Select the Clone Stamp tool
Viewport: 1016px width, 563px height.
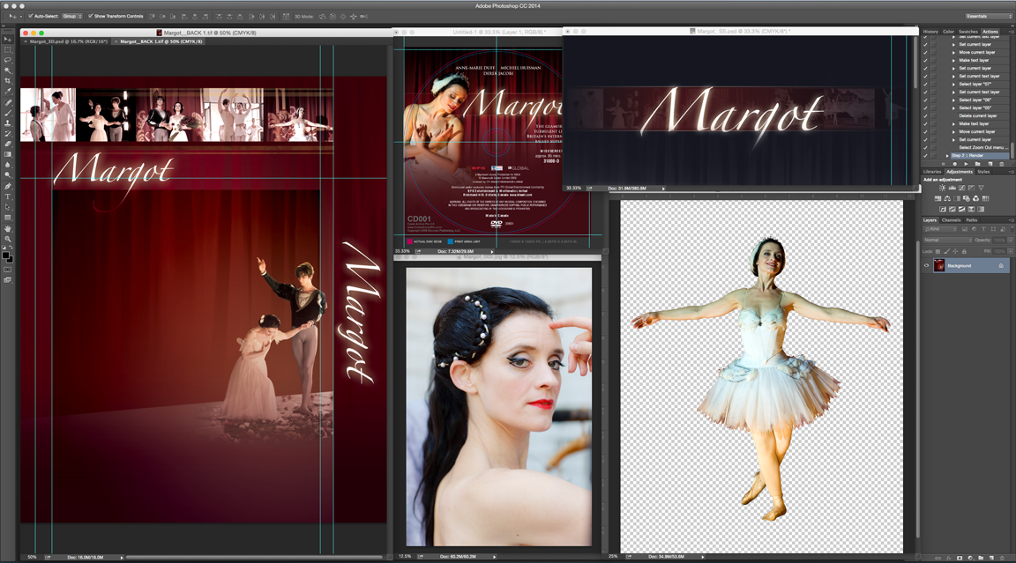click(x=8, y=123)
